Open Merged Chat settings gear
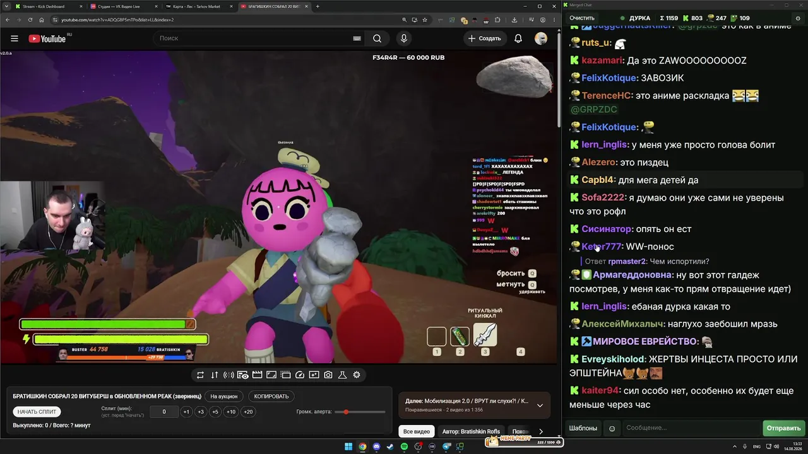The image size is (808, 454). (x=798, y=18)
